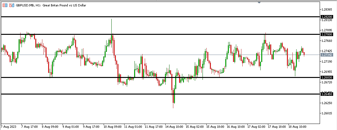This screenshot has width=337, height=130.
Task: Select the horizontal line at 1.26450
Action: point(160,94)
